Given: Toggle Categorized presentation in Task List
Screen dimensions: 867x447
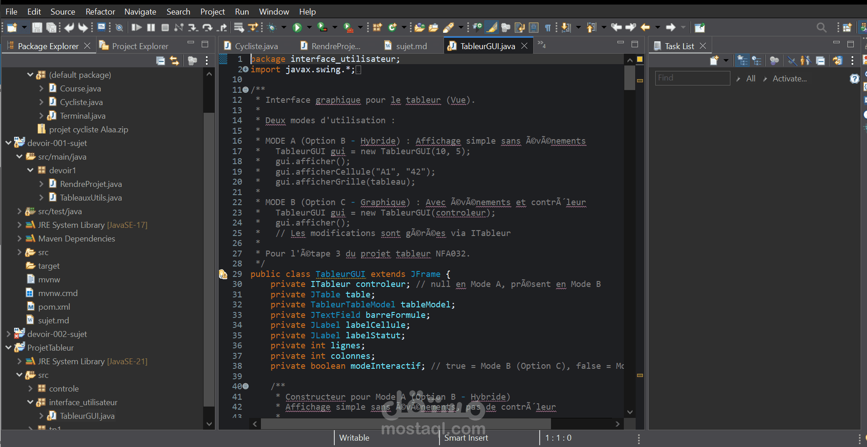Looking at the screenshot, I should pyautogui.click(x=743, y=60).
